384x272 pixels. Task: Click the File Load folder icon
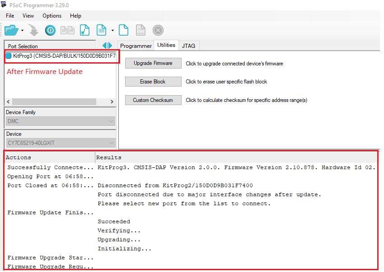tap(11, 30)
